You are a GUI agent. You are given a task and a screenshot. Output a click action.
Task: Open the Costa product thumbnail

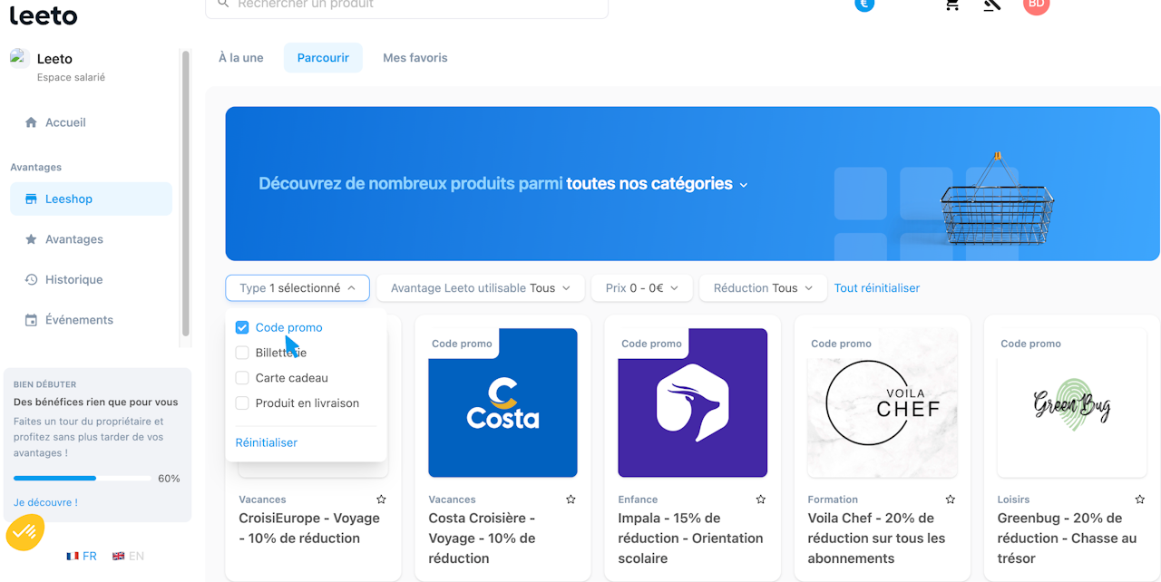click(x=502, y=403)
